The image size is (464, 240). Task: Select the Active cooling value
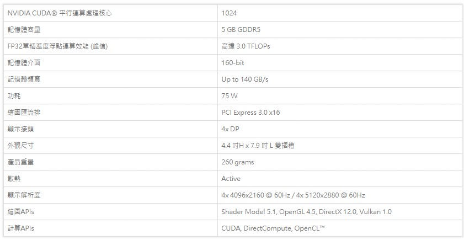click(231, 179)
